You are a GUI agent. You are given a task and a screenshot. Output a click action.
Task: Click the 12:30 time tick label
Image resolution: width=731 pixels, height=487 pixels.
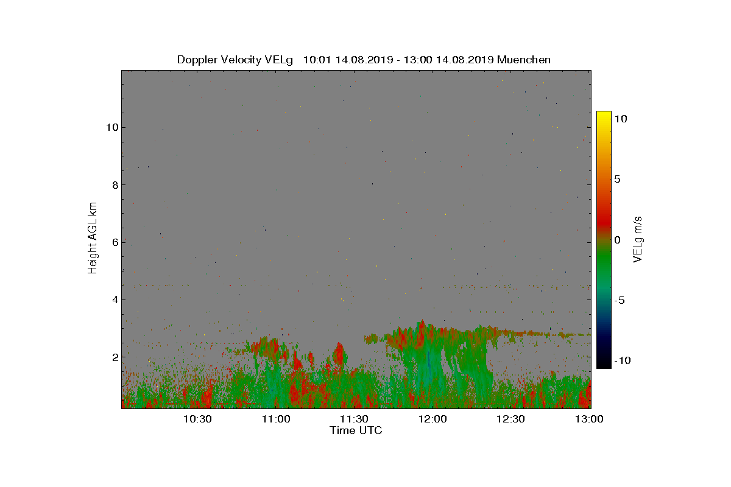pos(510,419)
